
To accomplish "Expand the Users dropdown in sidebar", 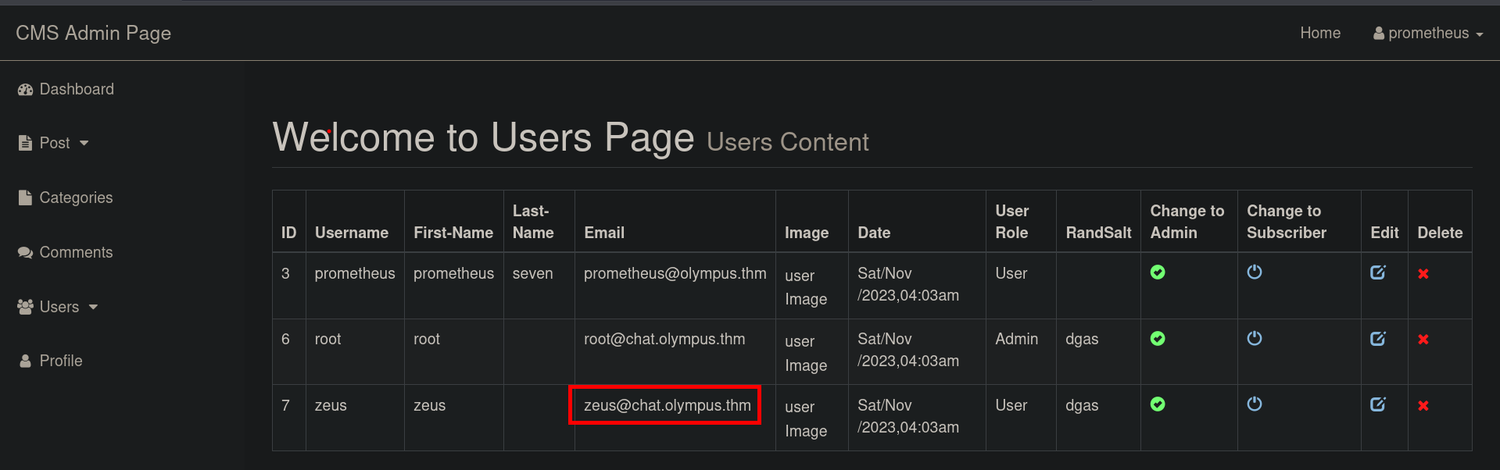I will [59, 307].
